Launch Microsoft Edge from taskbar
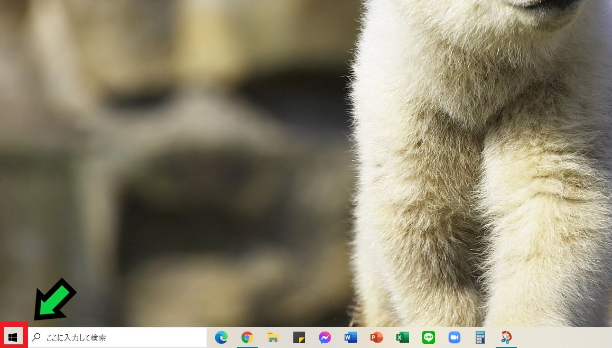 [221, 337]
